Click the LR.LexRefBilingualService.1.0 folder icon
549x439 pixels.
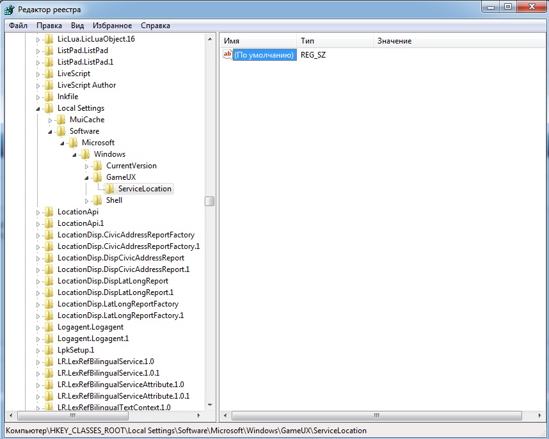49,362
